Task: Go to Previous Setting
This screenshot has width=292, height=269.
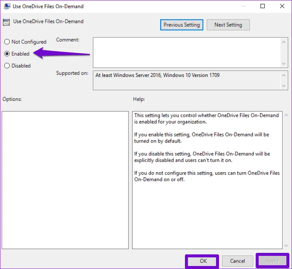Action: point(182,25)
